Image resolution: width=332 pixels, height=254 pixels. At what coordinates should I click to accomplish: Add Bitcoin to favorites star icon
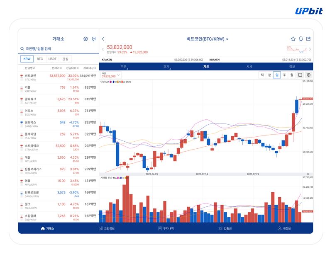(293, 39)
